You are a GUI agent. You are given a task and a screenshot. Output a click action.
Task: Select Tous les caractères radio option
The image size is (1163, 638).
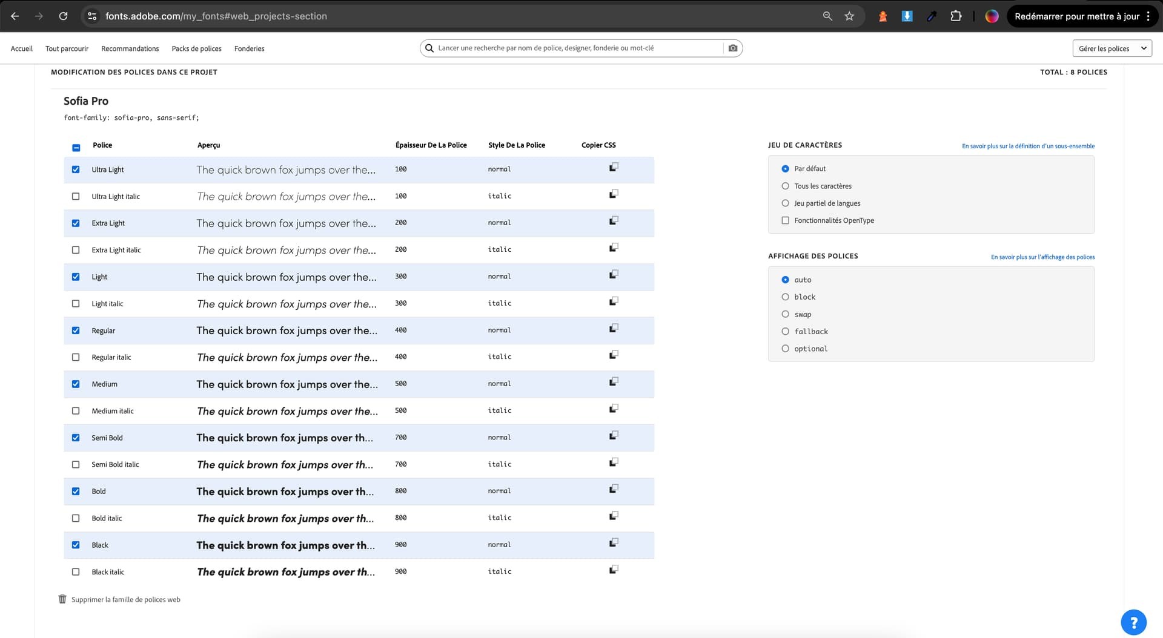point(786,186)
